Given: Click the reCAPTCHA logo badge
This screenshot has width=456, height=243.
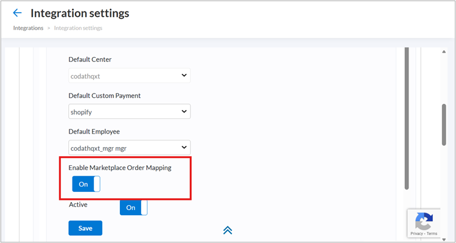Looking at the screenshot, I should pyautogui.click(x=423, y=221).
